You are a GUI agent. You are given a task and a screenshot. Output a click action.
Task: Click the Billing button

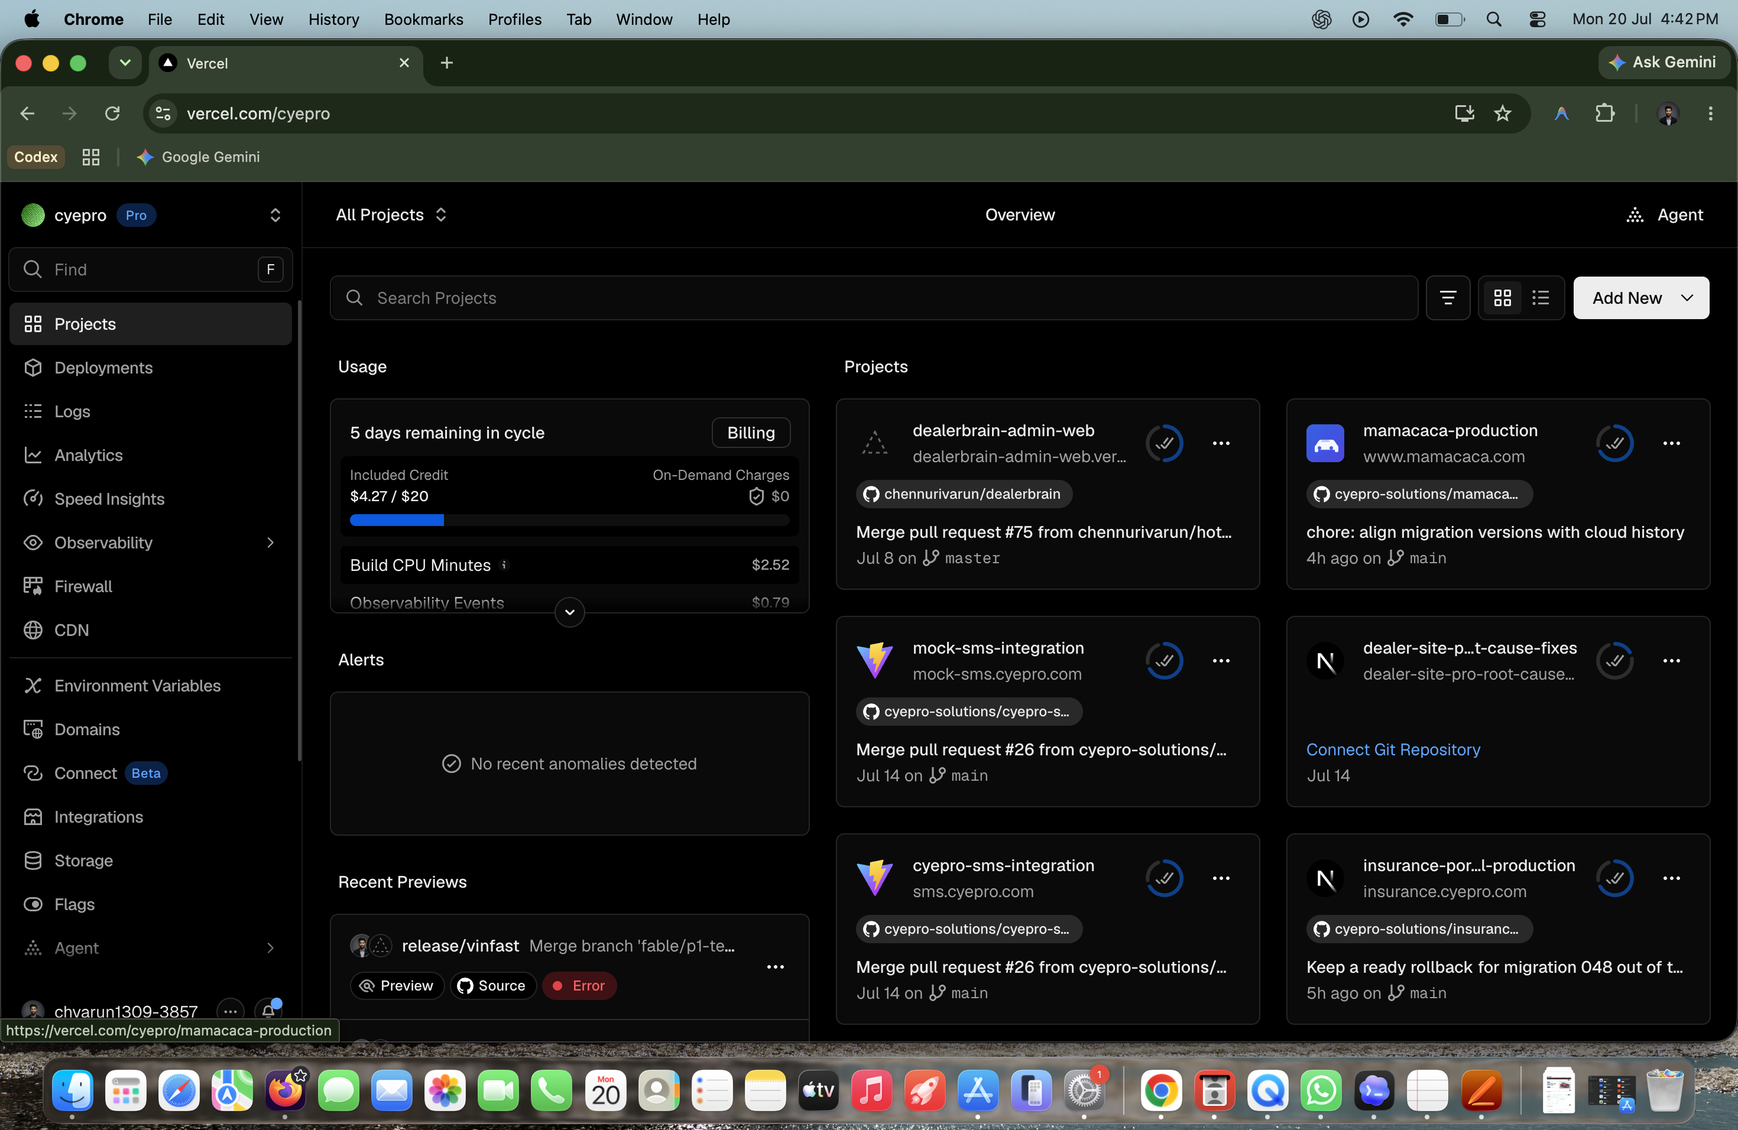coord(751,433)
